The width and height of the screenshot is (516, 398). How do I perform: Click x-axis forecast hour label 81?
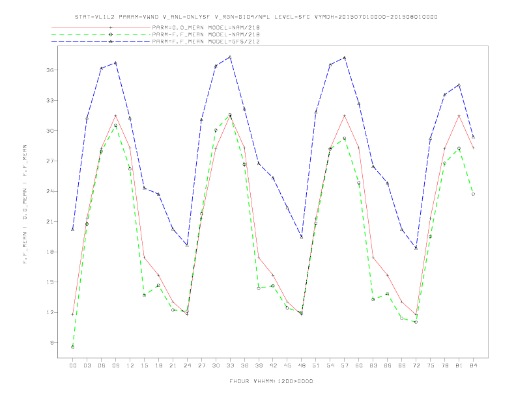click(459, 365)
